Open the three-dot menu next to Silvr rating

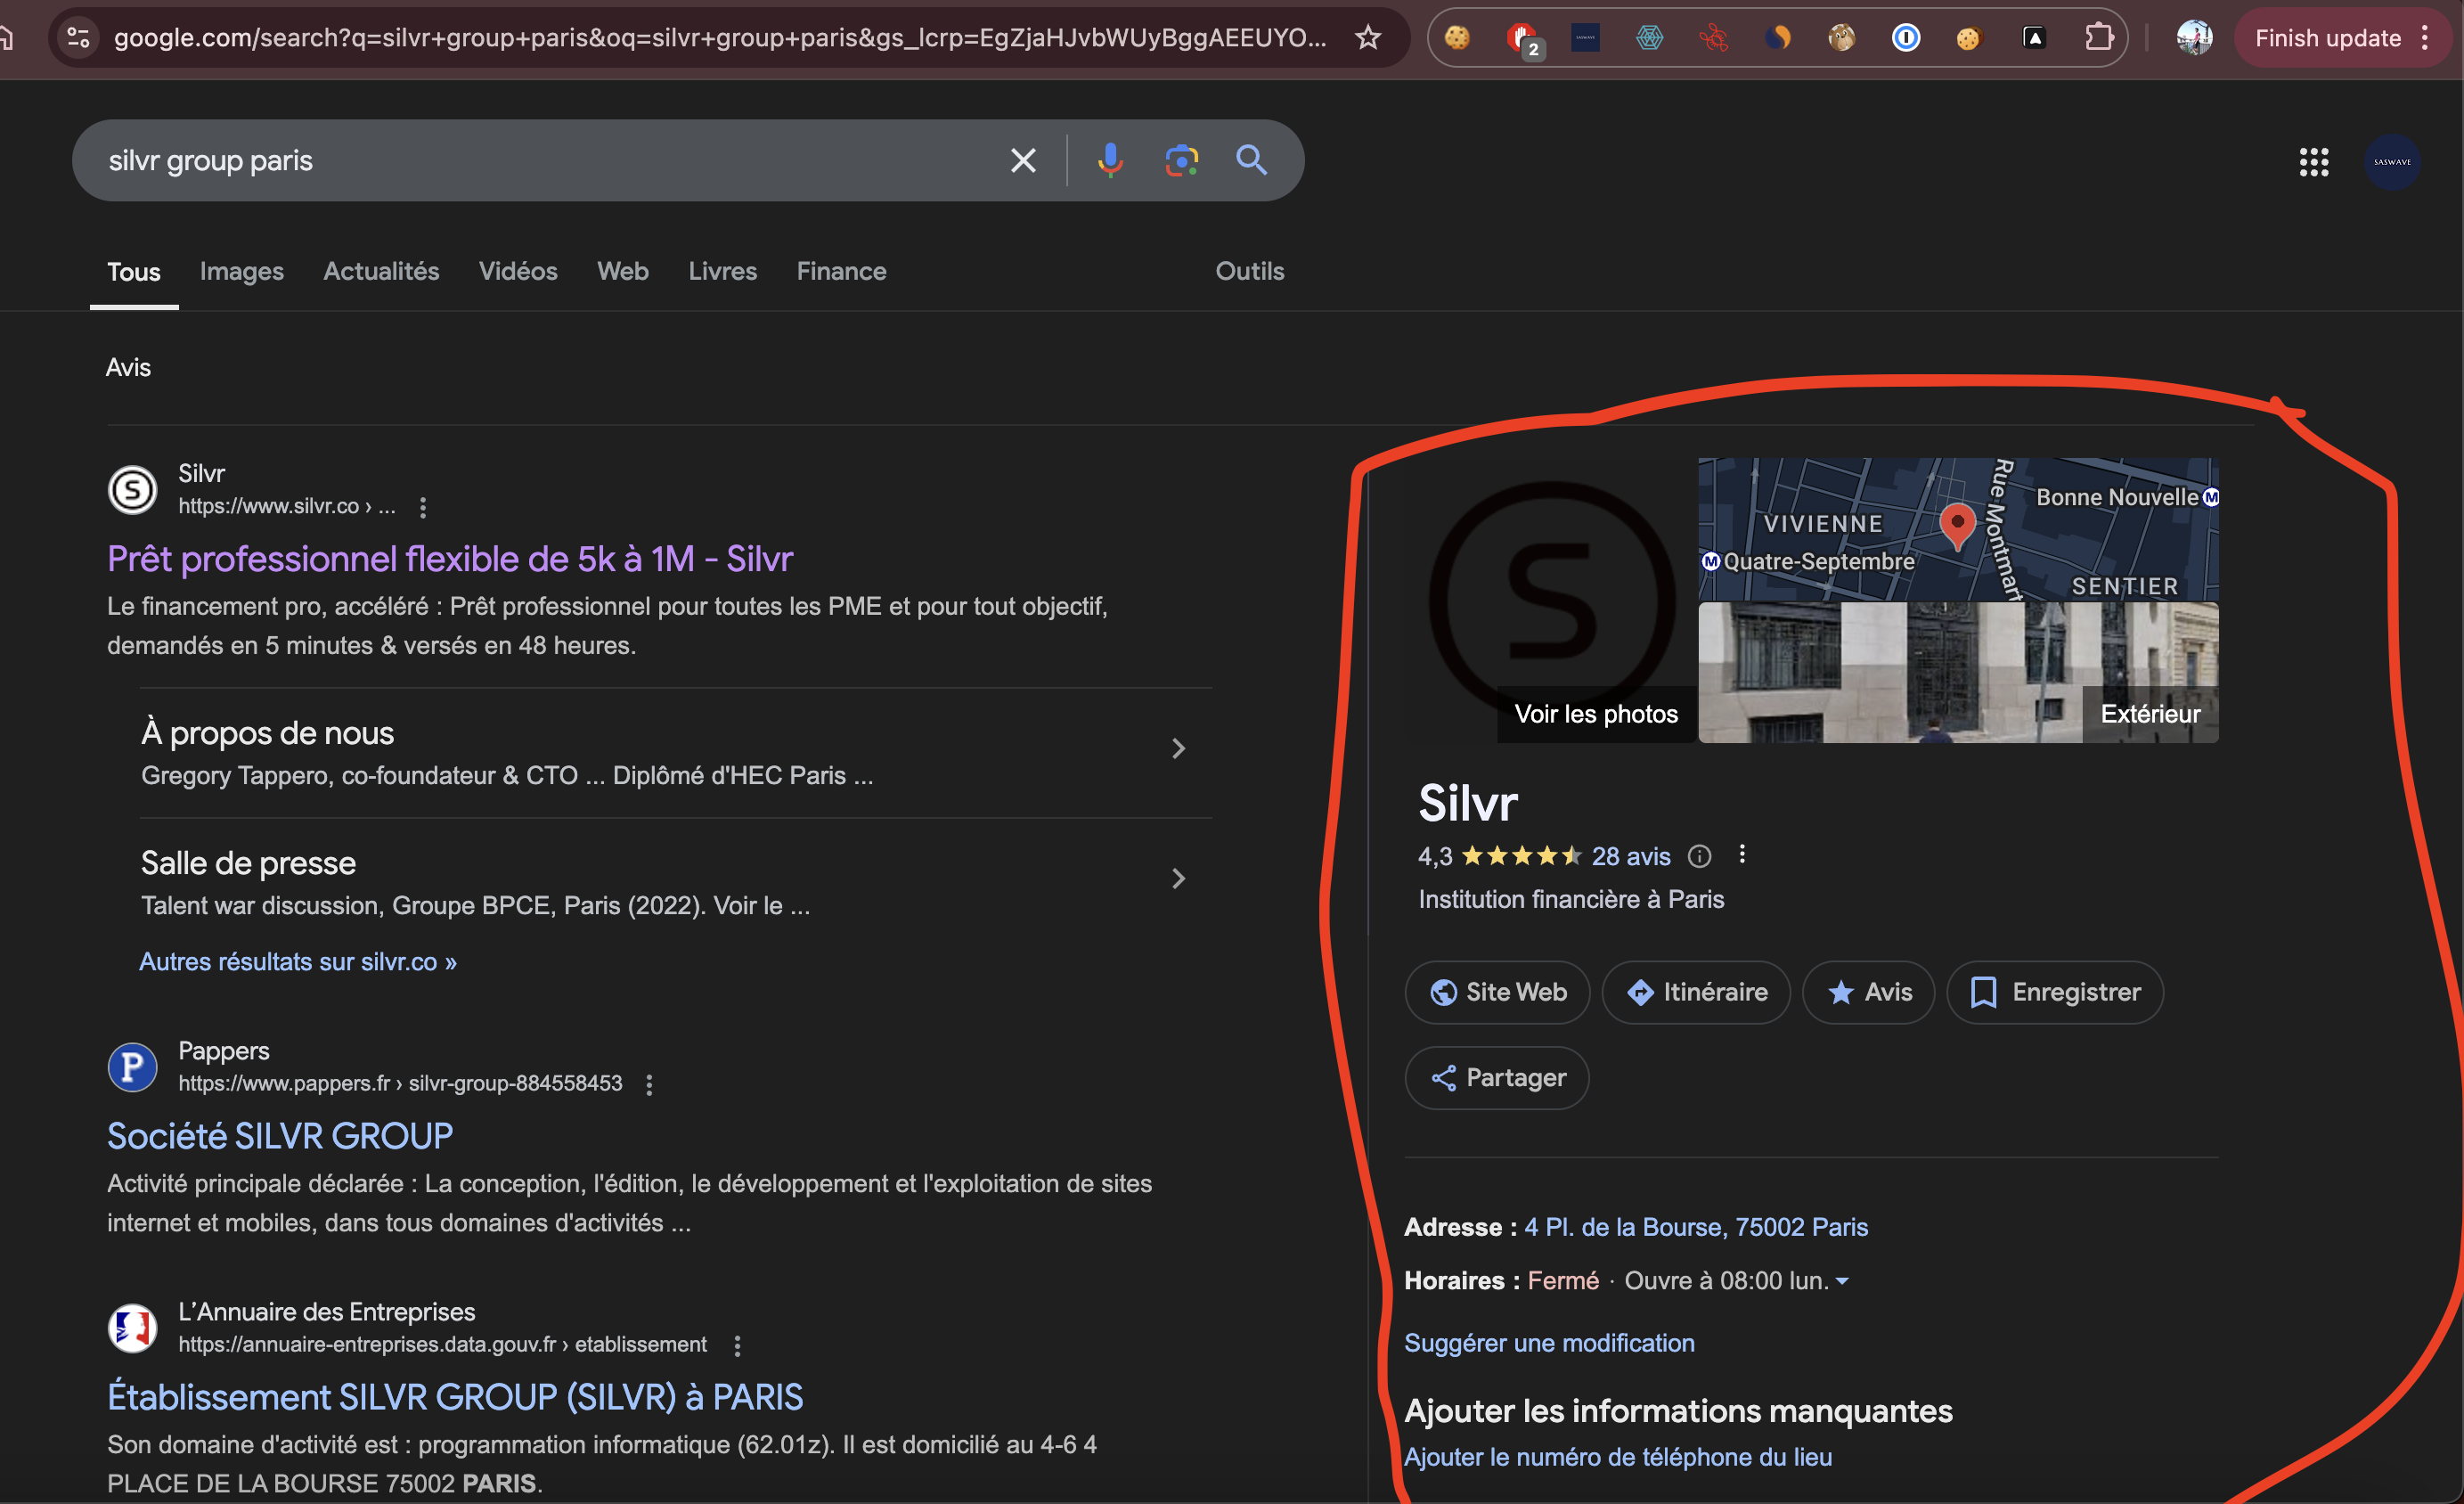click(x=1744, y=854)
